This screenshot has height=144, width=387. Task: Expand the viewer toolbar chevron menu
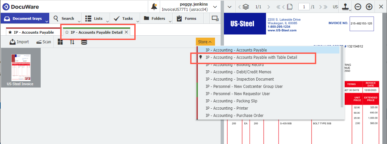[x=230, y=7]
